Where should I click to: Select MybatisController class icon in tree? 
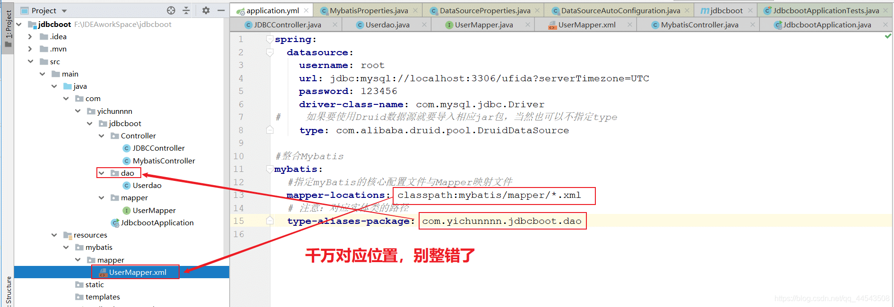coord(126,161)
